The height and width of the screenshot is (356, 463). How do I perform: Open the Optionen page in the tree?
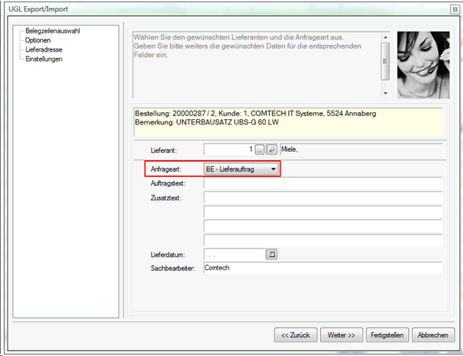coord(37,40)
